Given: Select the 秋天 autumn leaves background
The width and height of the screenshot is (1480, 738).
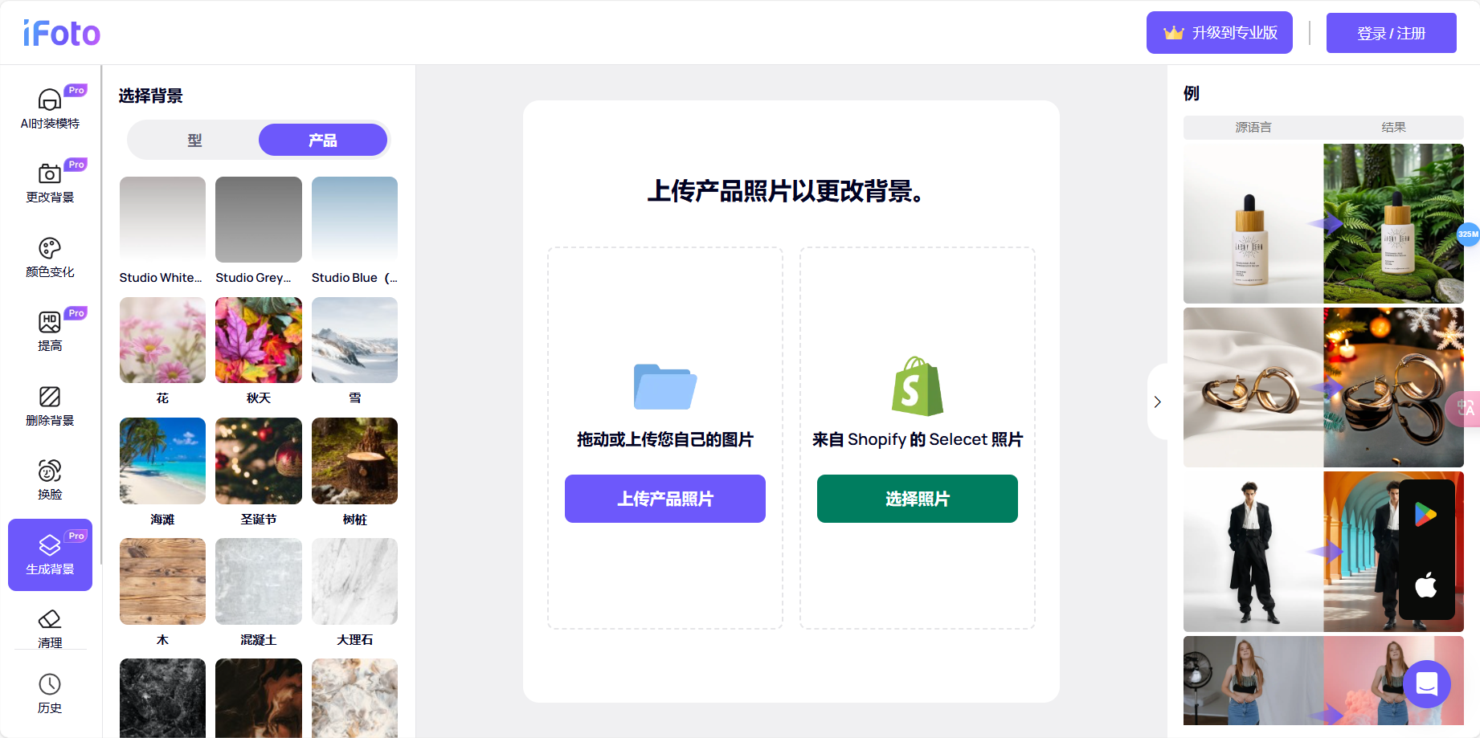Looking at the screenshot, I should (259, 340).
